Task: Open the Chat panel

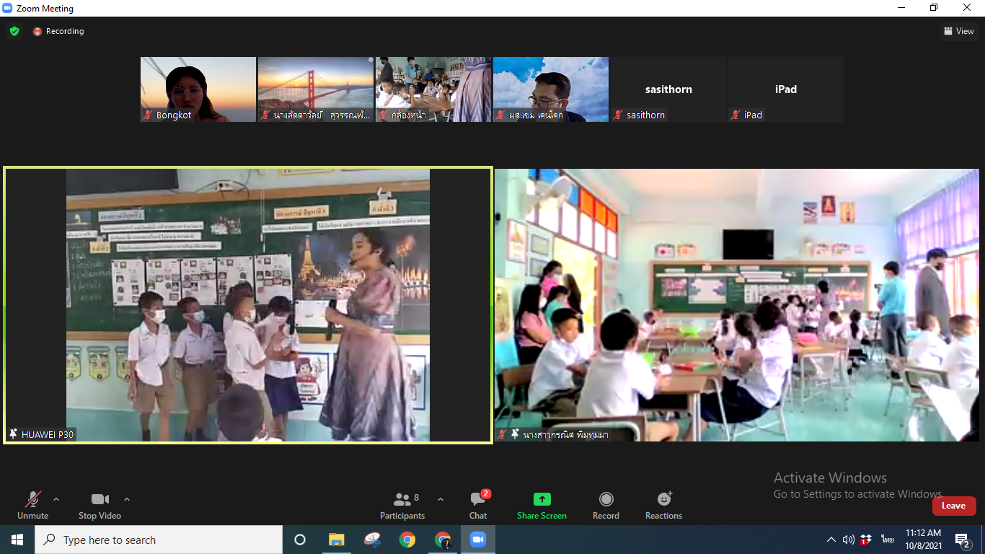Action: pyautogui.click(x=478, y=505)
